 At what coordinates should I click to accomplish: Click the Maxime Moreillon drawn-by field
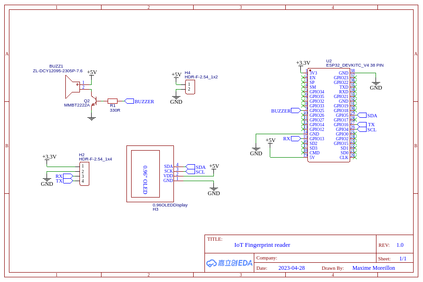point(374,268)
